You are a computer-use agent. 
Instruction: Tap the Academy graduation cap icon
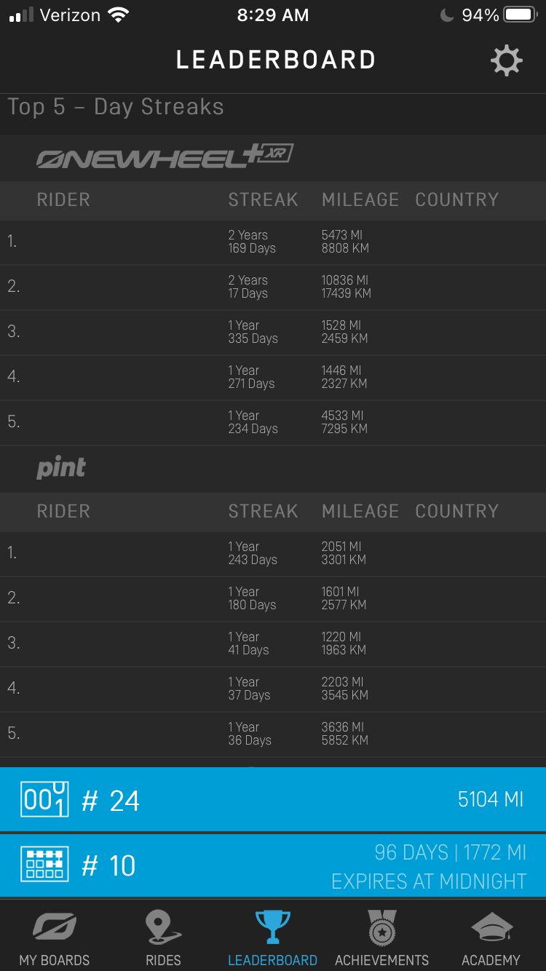pyautogui.click(x=491, y=927)
